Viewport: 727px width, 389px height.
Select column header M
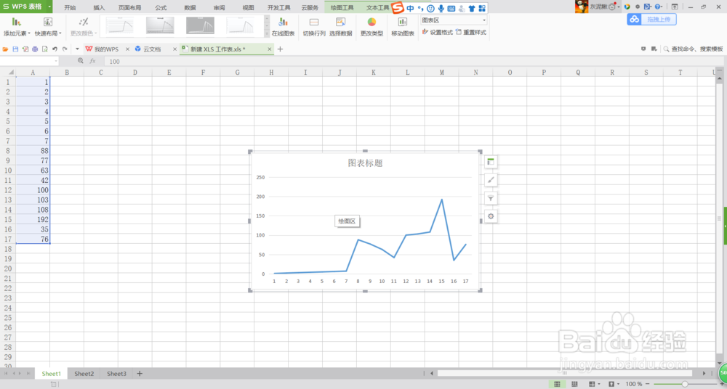[x=441, y=73]
